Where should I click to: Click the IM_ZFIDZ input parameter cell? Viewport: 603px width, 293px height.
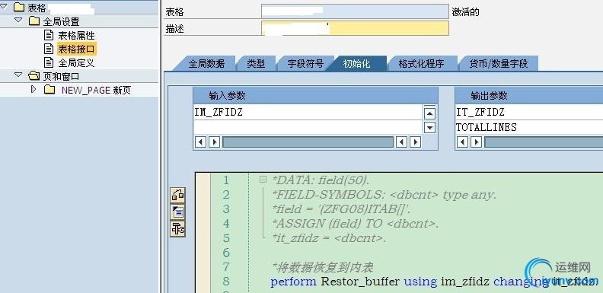308,113
